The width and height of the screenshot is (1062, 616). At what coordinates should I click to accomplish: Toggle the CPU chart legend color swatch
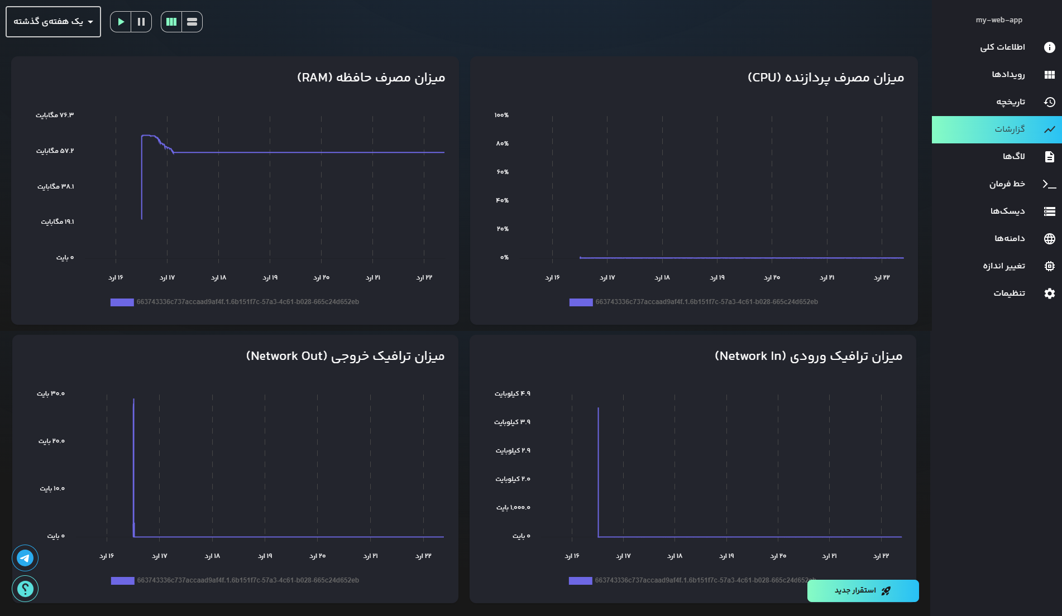(581, 302)
